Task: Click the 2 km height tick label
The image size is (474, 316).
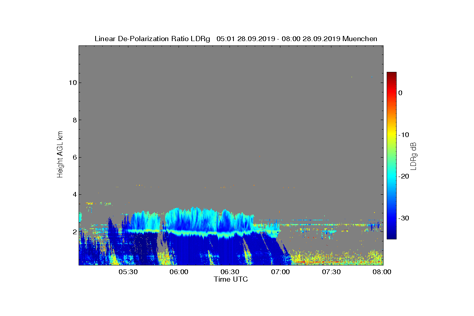Action: [x=74, y=231]
